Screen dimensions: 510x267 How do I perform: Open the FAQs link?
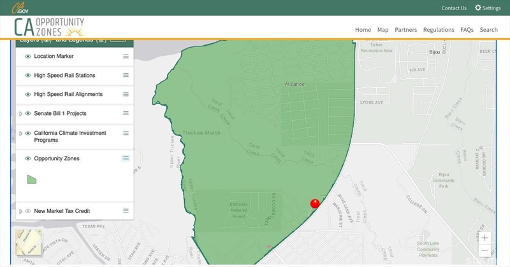[x=467, y=30]
